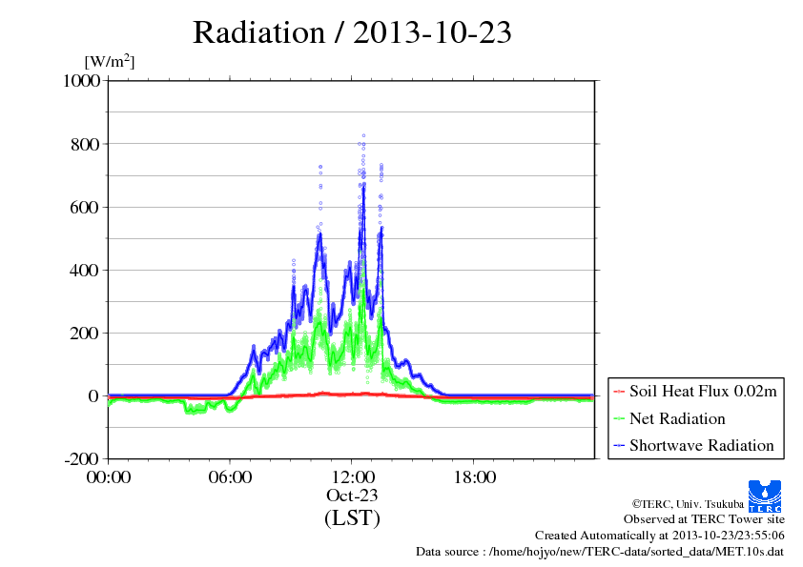Screen dimensions: 803x567
Task: Click the y-axis label '0'
Action: pyautogui.click(x=93, y=396)
